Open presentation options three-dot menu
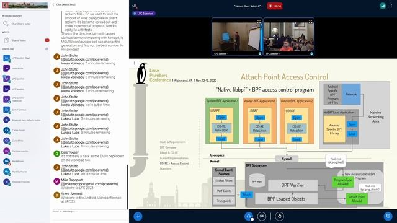397x223 pixels. coord(134,63)
